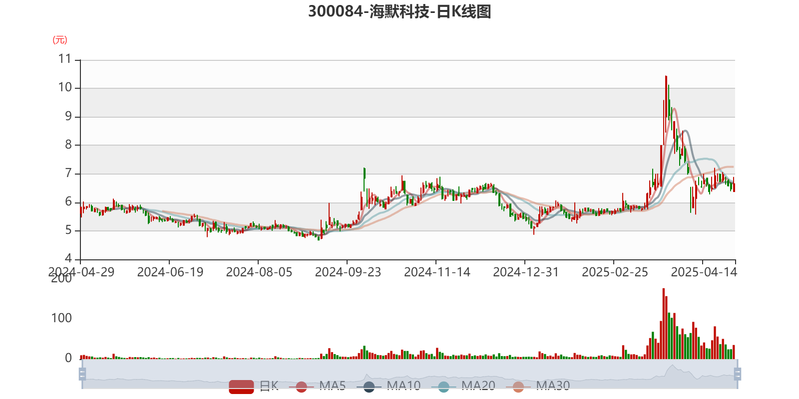
Task: Toggle the MA5 line legend
Action: tap(317, 386)
